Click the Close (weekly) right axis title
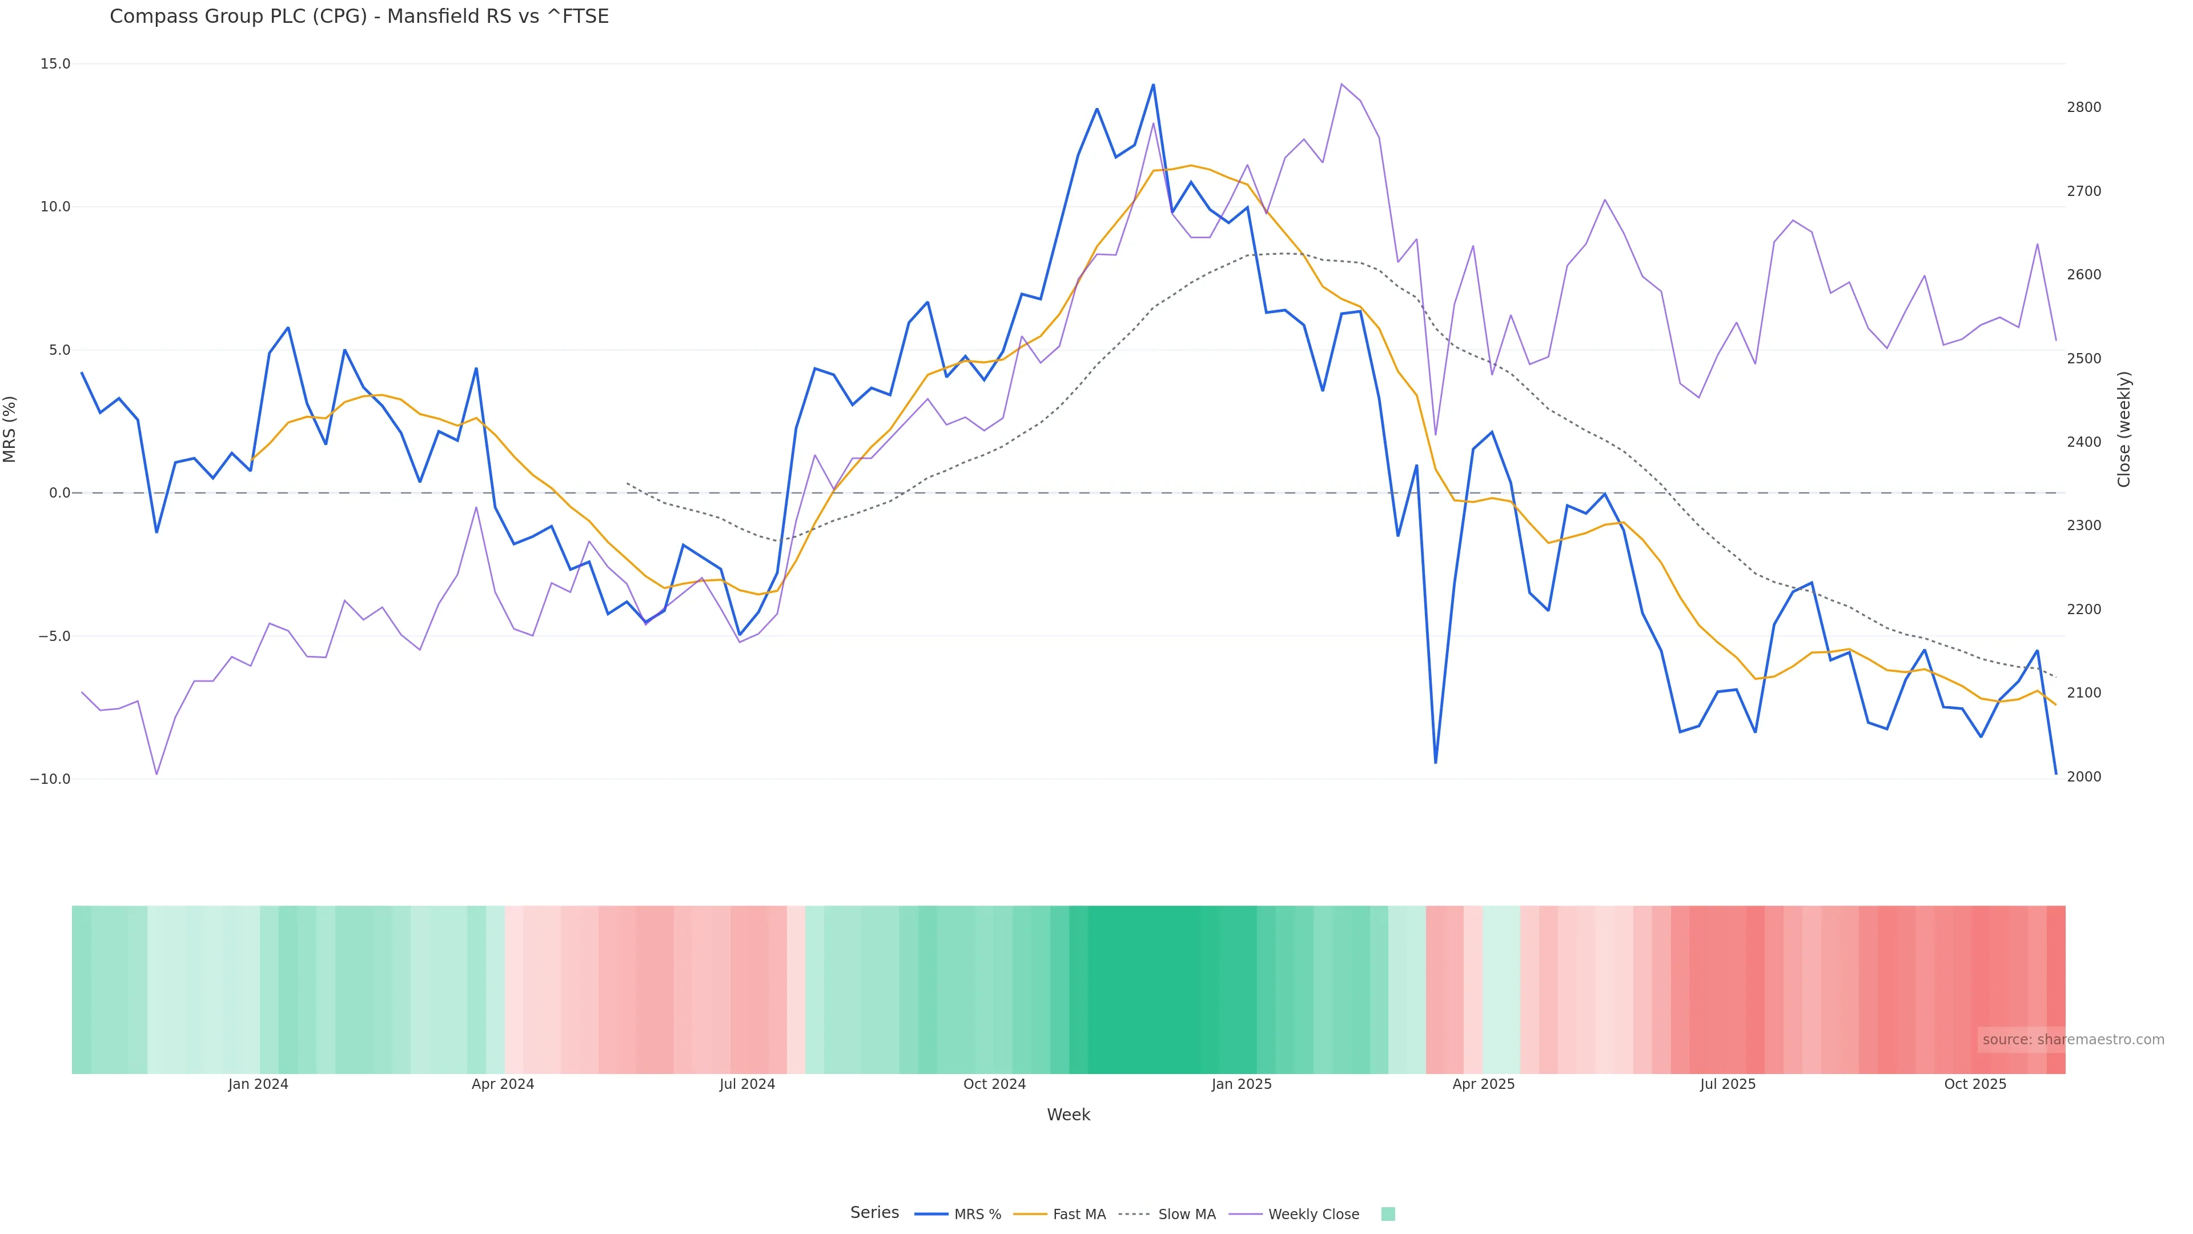 click(x=2124, y=428)
